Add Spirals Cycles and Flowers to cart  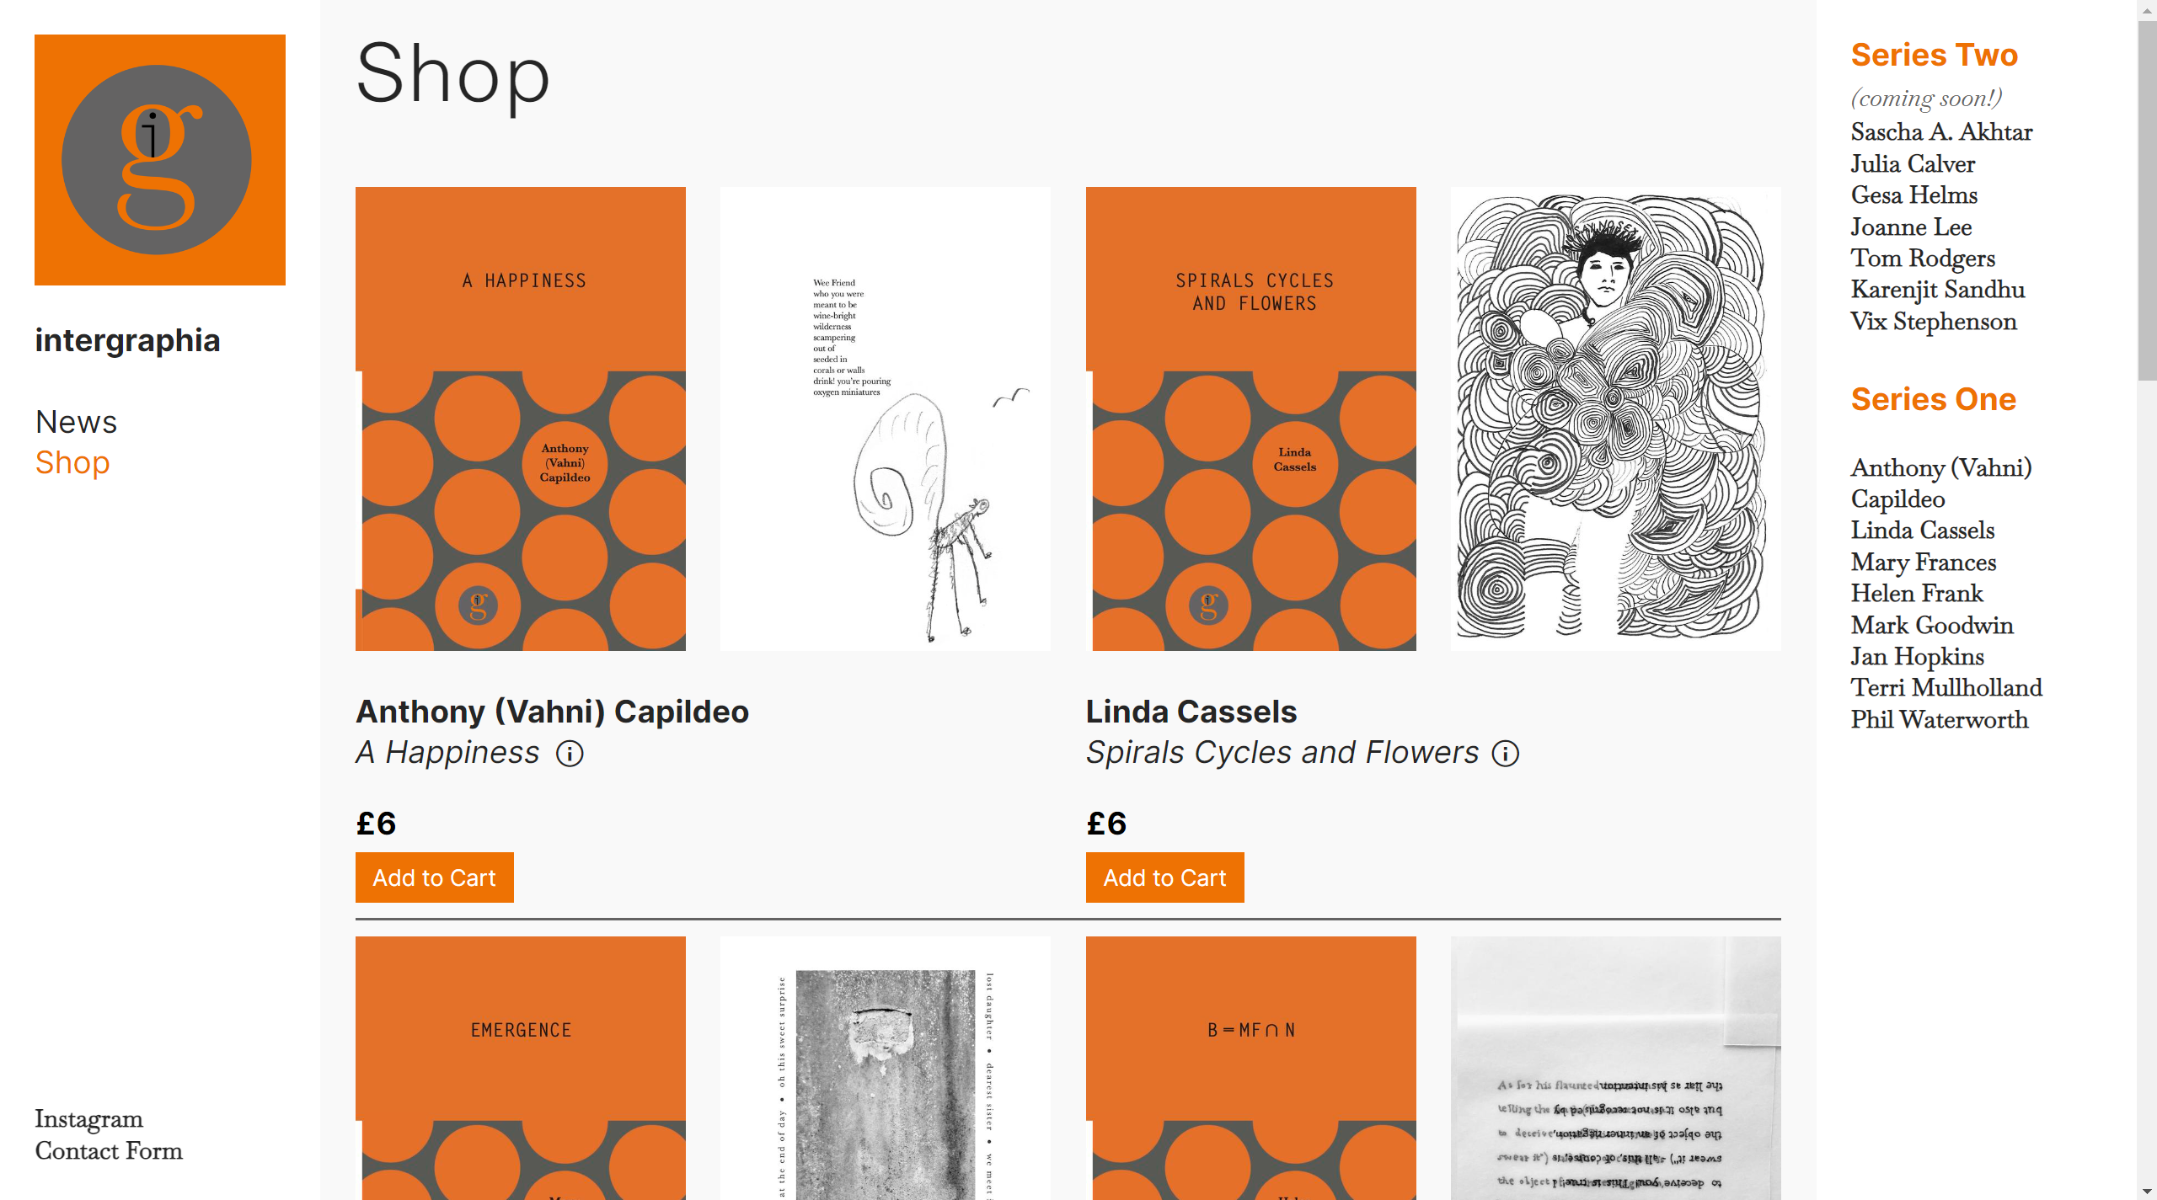[1165, 877]
